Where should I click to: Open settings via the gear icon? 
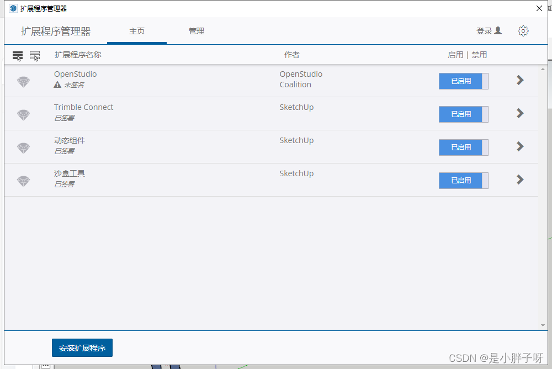(x=523, y=31)
